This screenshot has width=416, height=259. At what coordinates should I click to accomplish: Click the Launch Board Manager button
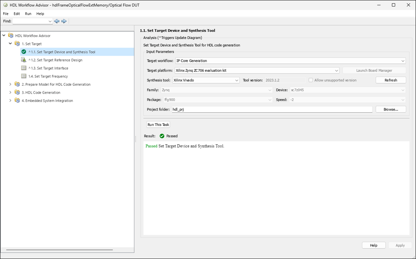(374, 70)
